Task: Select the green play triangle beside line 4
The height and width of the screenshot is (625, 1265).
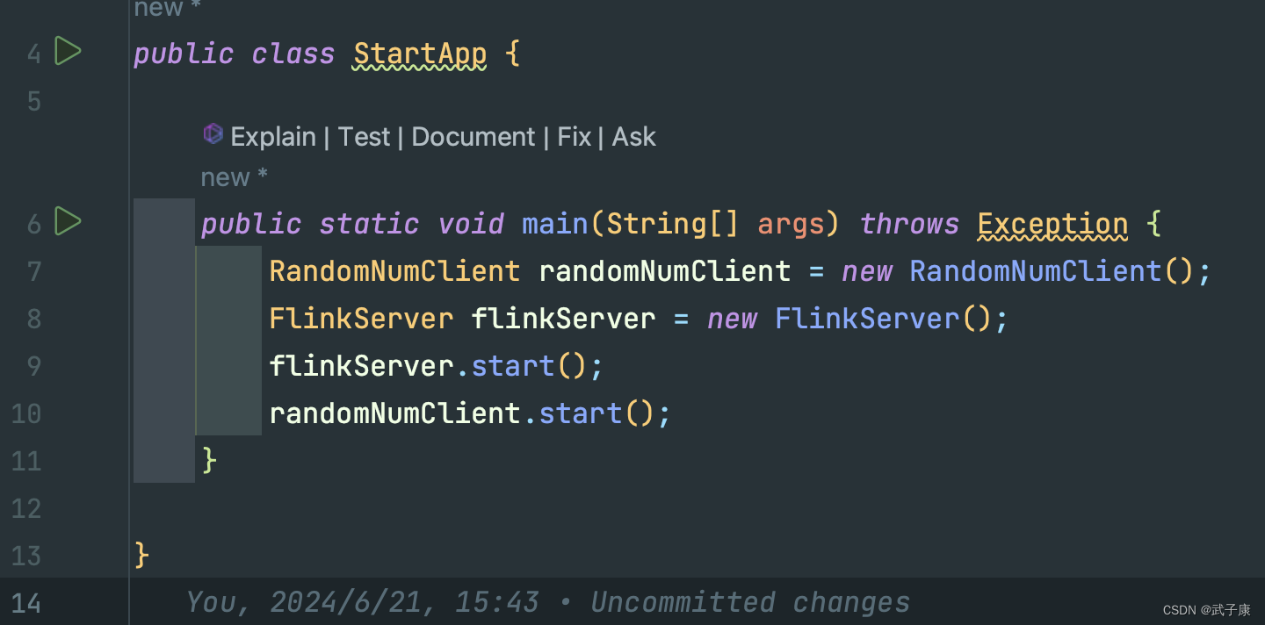Action: 68,52
